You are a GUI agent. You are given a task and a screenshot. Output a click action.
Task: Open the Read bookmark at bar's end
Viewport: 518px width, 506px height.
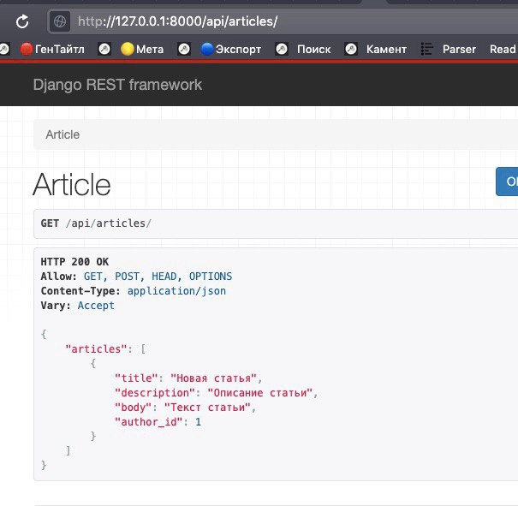(x=503, y=49)
